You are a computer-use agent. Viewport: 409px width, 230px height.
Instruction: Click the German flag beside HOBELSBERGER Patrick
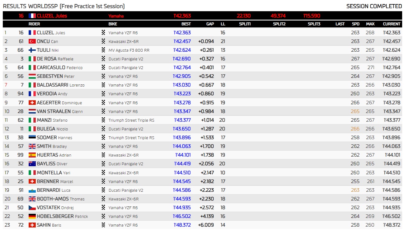coord(32,216)
